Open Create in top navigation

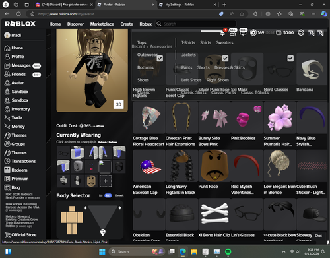tap(127, 24)
